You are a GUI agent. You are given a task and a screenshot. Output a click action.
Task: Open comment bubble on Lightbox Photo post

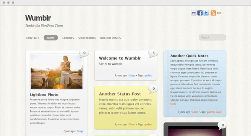(x=84, y=53)
